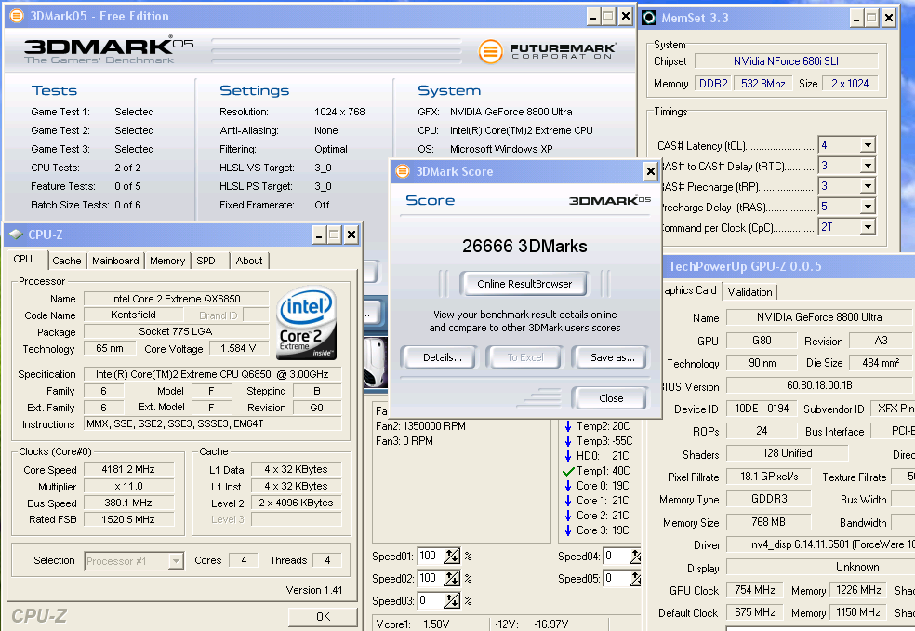Click the Intel Core 2 Extreme badge

[306, 322]
